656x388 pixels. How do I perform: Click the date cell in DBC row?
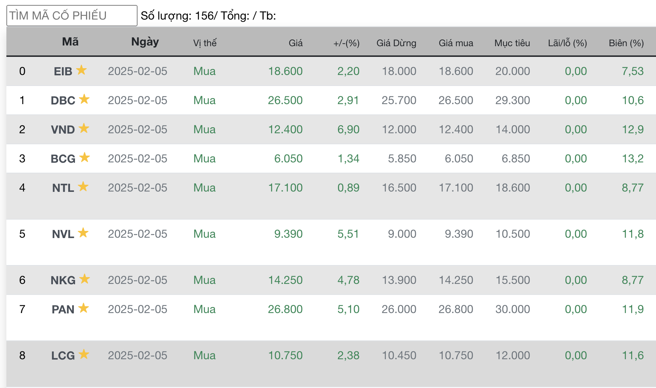click(x=138, y=100)
